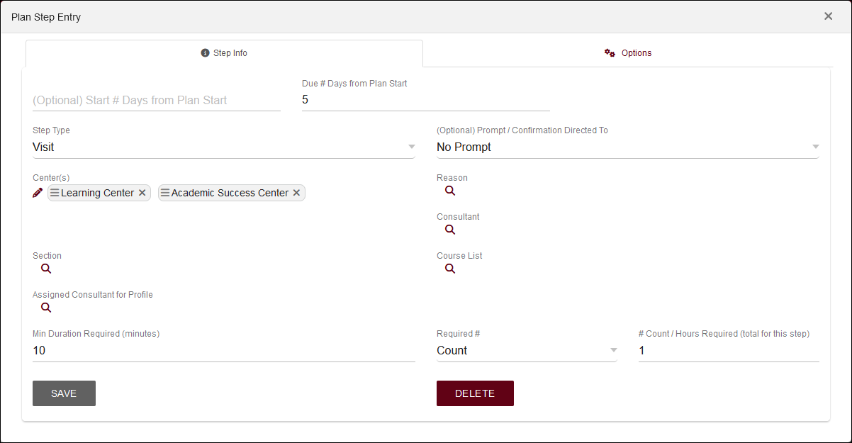852x443 pixels.
Task: Click the pencil edit icon beside Center(s)
Action: coord(38,193)
